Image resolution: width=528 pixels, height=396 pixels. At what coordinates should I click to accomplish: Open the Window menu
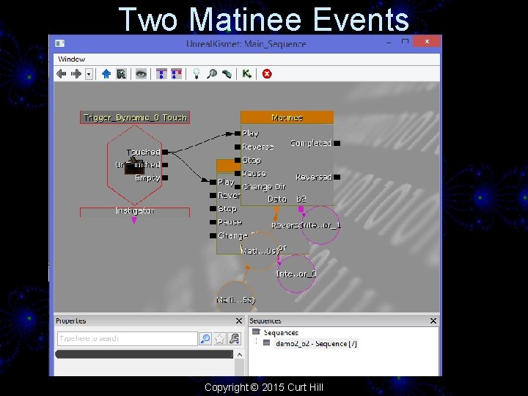pyautogui.click(x=71, y=59)
